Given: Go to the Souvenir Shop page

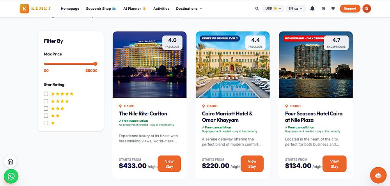Looking at the screenshot, I should click(x=101, y=9).
